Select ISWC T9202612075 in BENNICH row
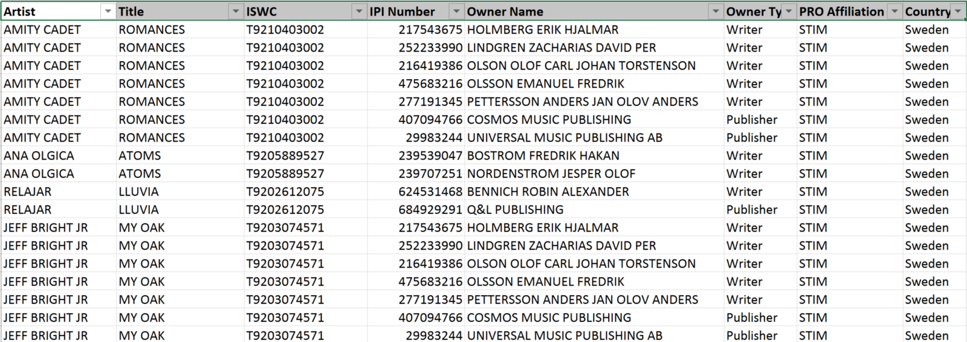The width and height of the screenshot is (967, 342). click(x=306, y=192)
